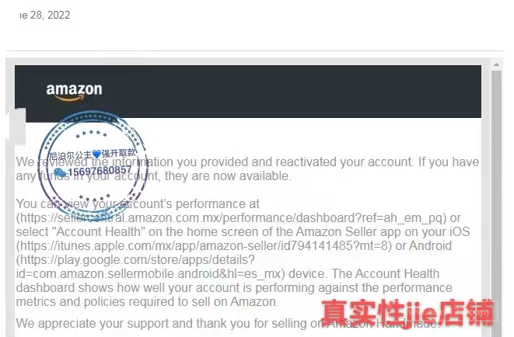Screen dimensions: 514x337
Task: Click the blue heart emoji in the stamp
Action: click(96, 154)
